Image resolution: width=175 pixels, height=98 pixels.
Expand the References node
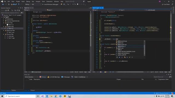point(3,19)
